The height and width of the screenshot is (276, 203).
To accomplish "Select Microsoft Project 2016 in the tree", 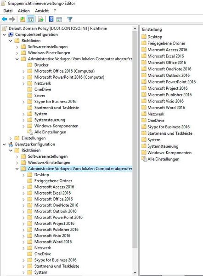I will point(54,224).
